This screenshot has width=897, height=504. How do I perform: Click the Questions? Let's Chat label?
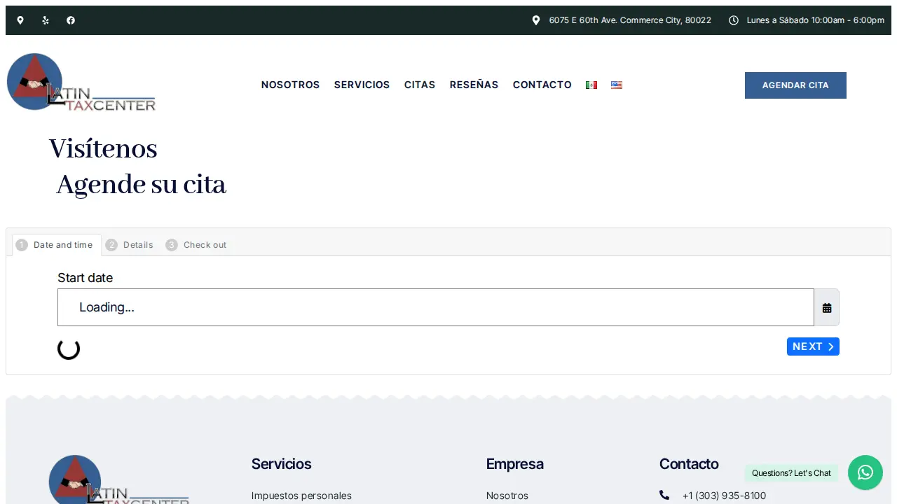[791, 473]
